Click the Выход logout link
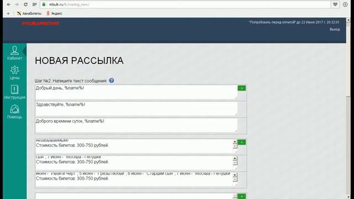 (x=334, y=29)
